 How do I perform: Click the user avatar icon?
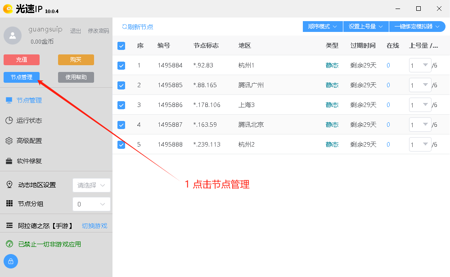click(13, 36)
